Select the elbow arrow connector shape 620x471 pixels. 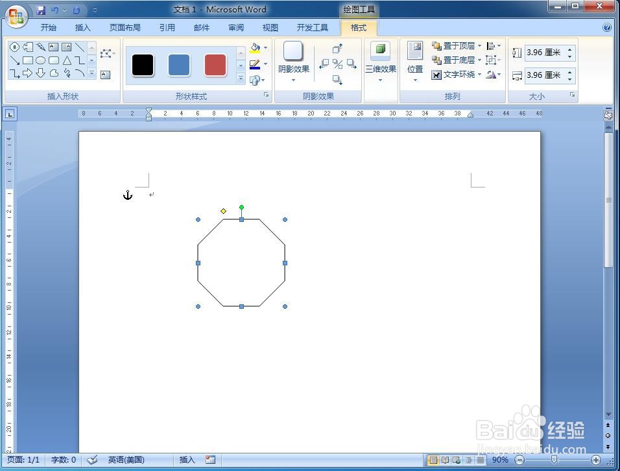click(14, 73)
